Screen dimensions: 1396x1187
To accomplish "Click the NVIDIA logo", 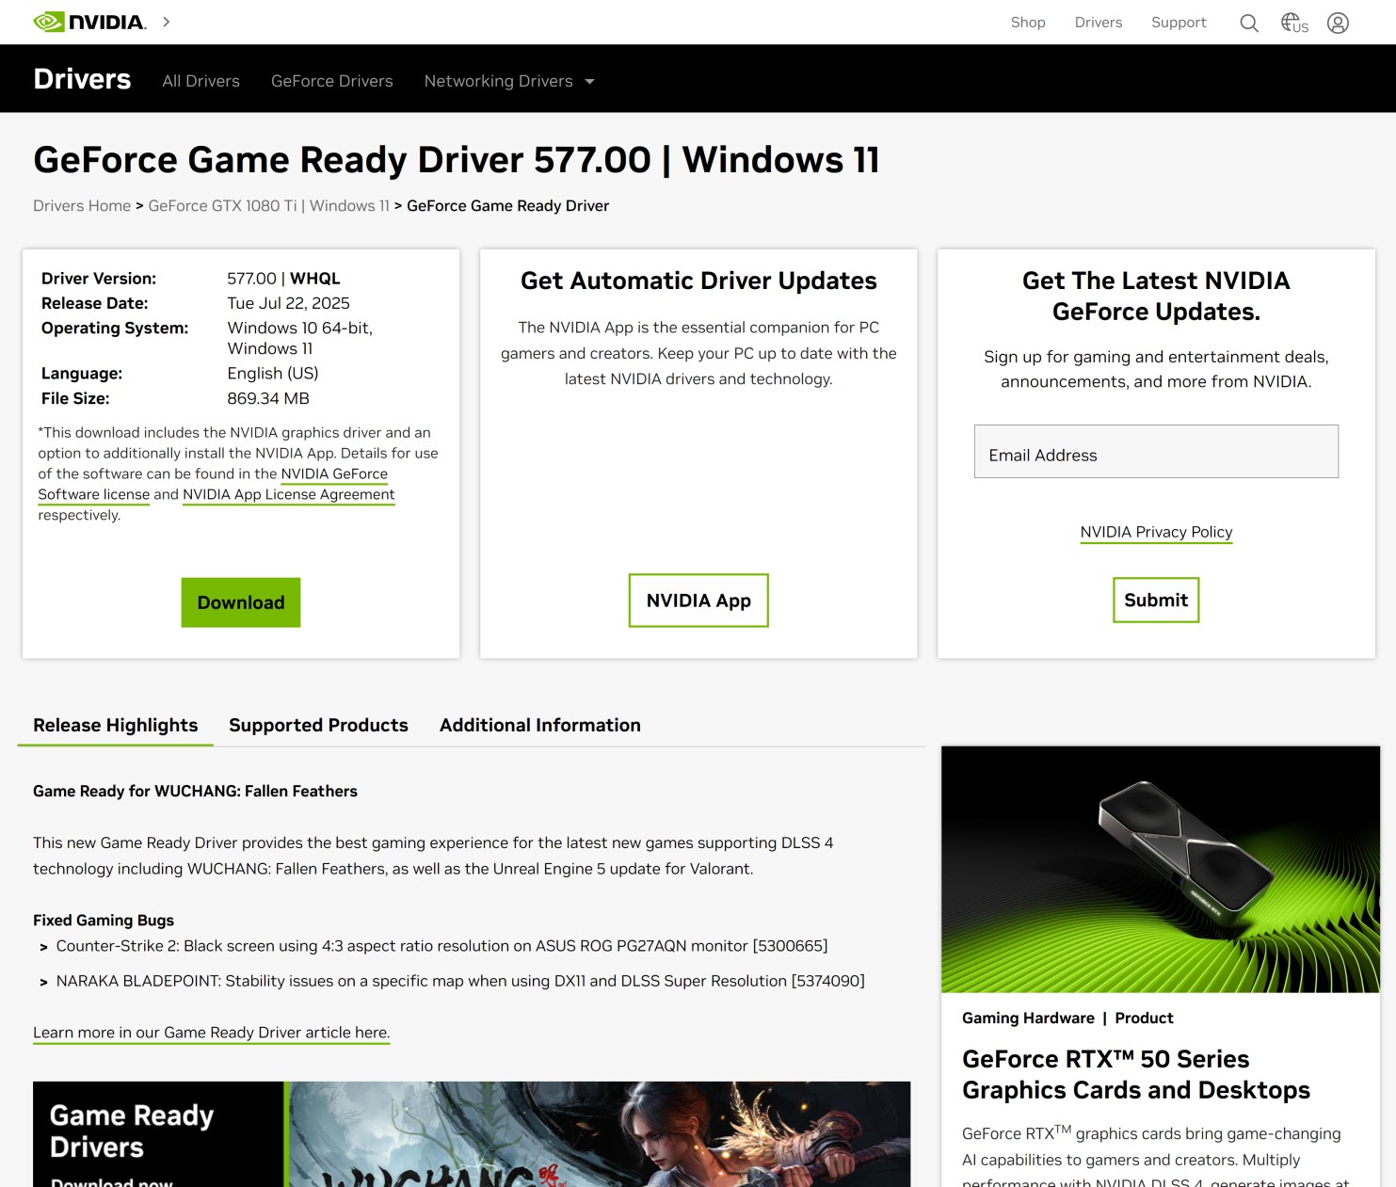I will point(89,22).
